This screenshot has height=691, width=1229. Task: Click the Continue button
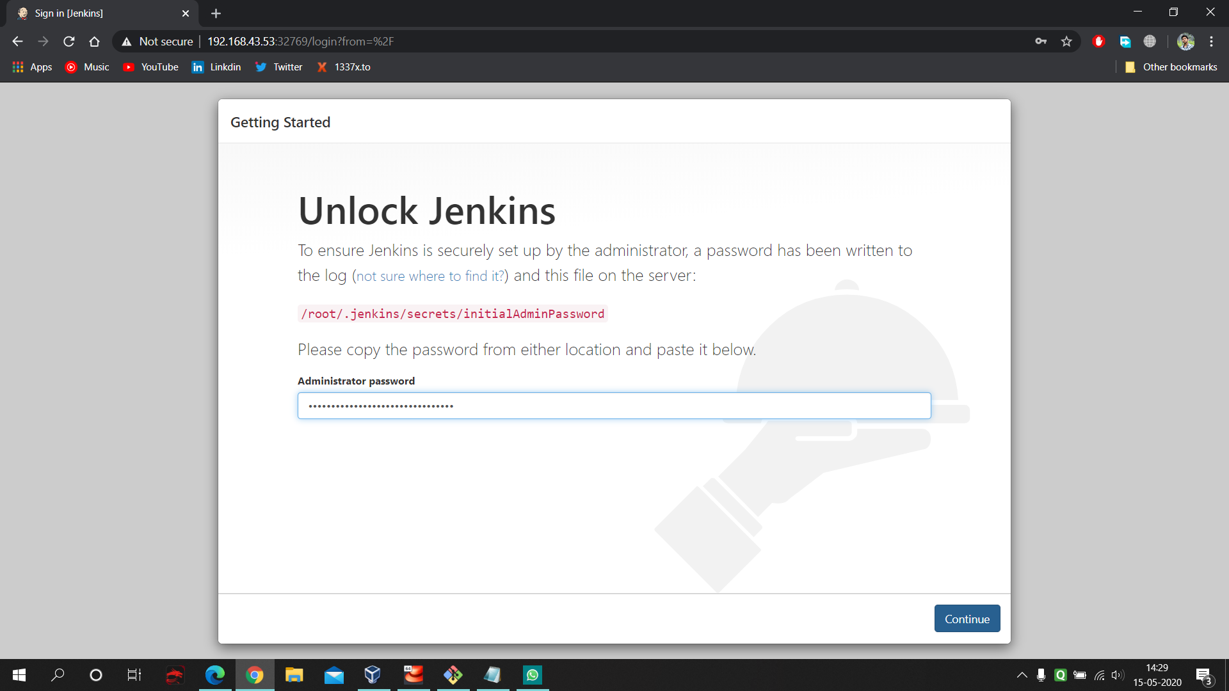[967, 619]
